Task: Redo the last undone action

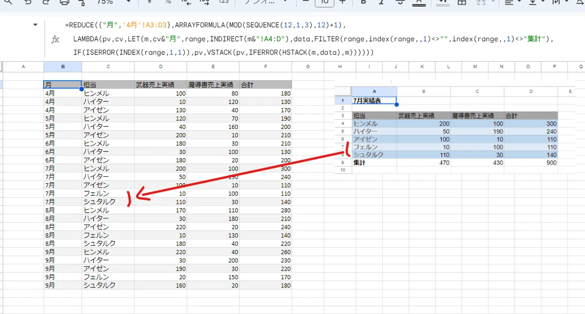Action: pyautogui.click(x=46, y=2)
